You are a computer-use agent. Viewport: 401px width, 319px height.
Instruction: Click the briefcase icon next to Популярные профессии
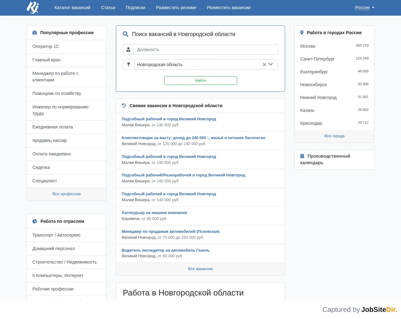(35, 33)
